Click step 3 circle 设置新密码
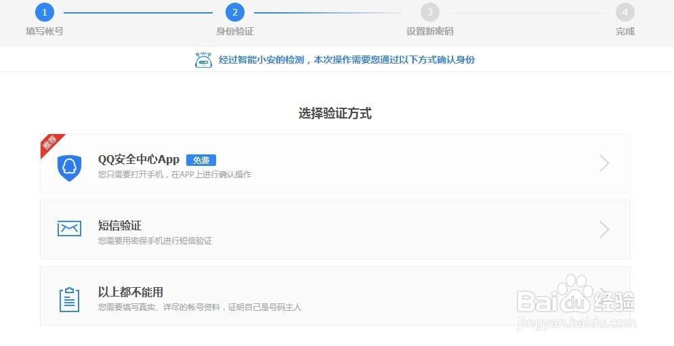This screenshot has width=674, height=346. coord(430,12)
